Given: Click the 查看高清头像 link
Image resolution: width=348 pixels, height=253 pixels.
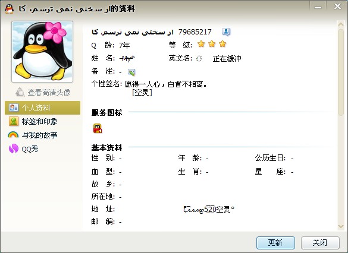Looking at the screenshot, I should tap(49, 93).
